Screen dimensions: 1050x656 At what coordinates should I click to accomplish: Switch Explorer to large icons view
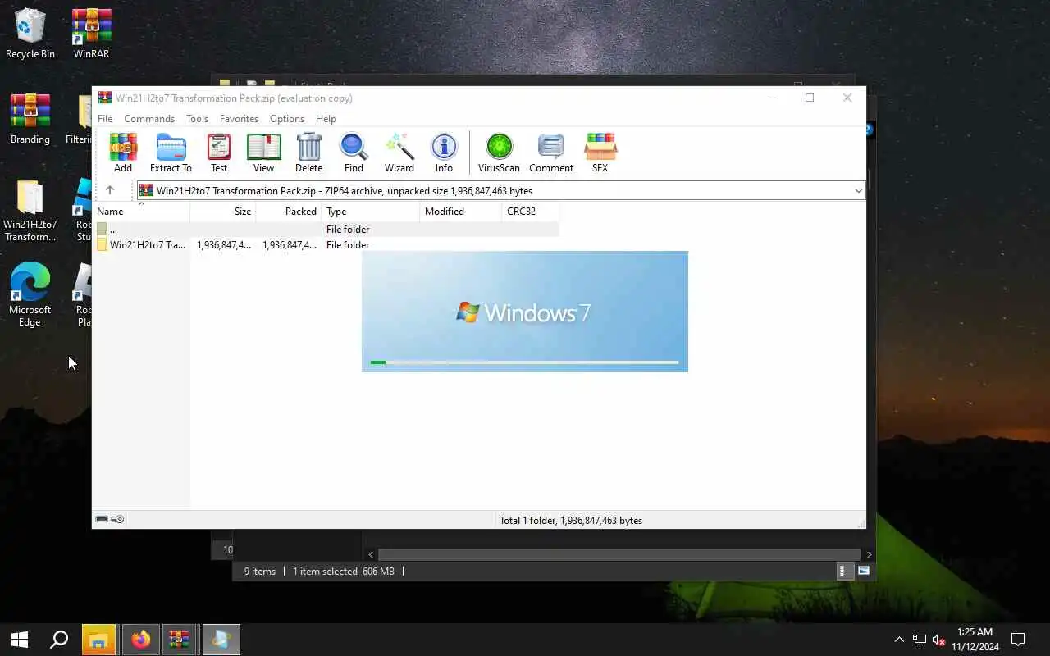(x=864, y=571)
